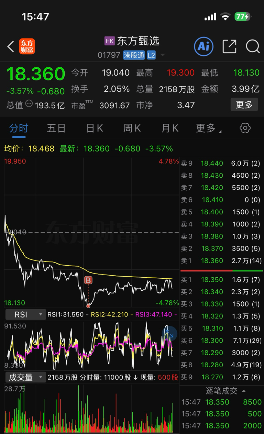
Task: Tap the L2 level badge
Action: click(x=151, y=55)
